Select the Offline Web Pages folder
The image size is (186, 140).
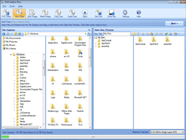coord(67,109)
